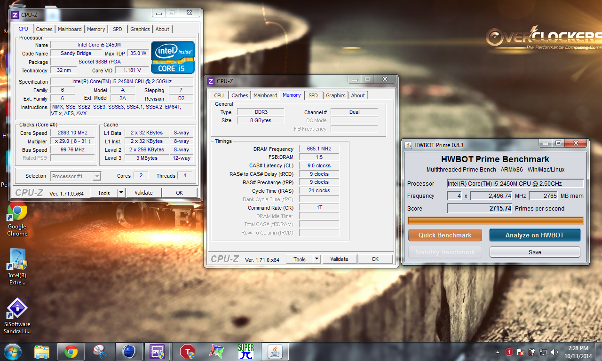
Task: Select SPD tab in Memory window
Action: coord(313,95)
